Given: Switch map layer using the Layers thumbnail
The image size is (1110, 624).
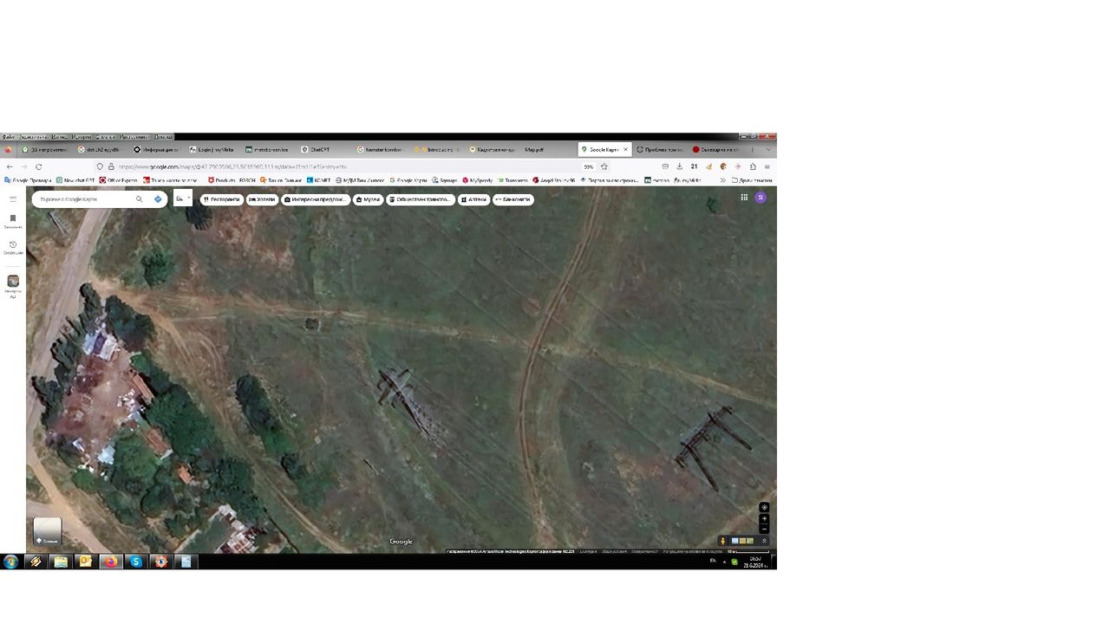Looking at the screenshot, I should 47,531.
